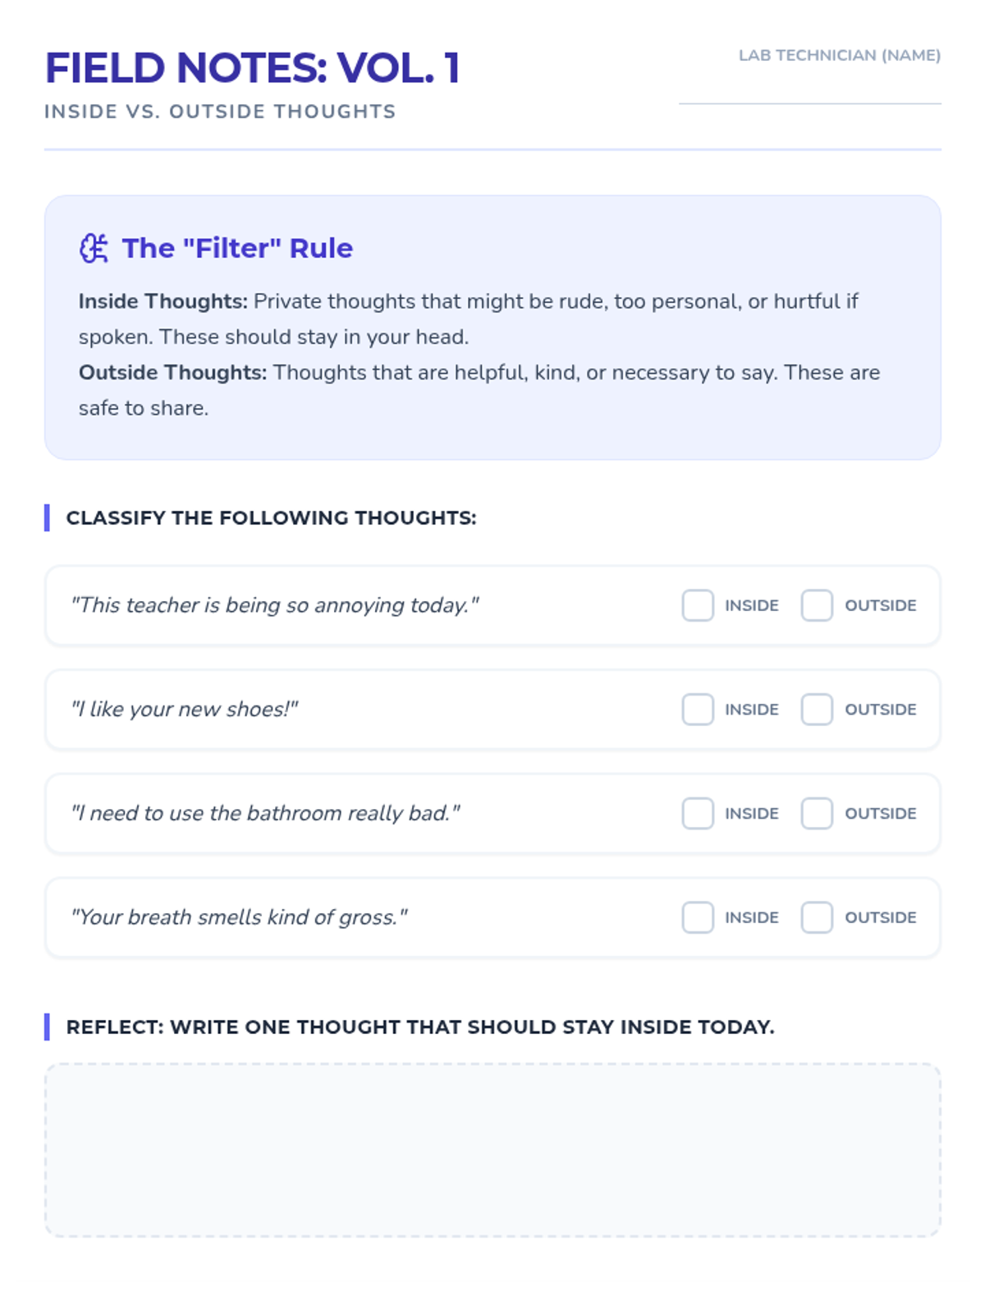Click the "LAB TECHNICIAN (NAME)" label
The image size is (985, 1314).
(839, 55)
